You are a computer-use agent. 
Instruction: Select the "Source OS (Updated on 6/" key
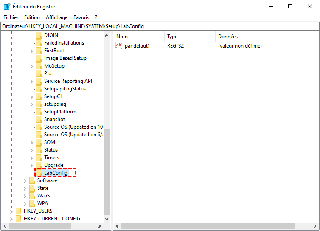(73, 135)
